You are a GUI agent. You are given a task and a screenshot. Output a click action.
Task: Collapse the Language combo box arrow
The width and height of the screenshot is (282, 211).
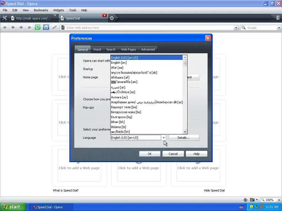coord(164,138)
